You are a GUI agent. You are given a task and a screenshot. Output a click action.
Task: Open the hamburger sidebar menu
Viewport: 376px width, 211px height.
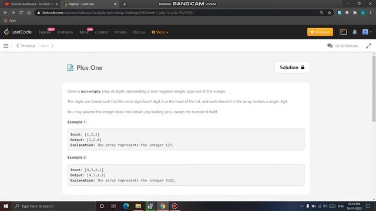point(6,46)
